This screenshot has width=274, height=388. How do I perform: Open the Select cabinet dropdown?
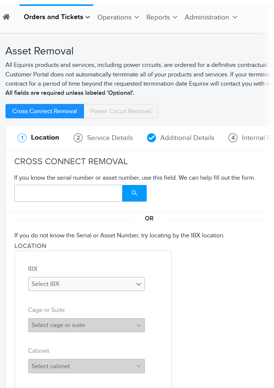[x=87, y=366]
